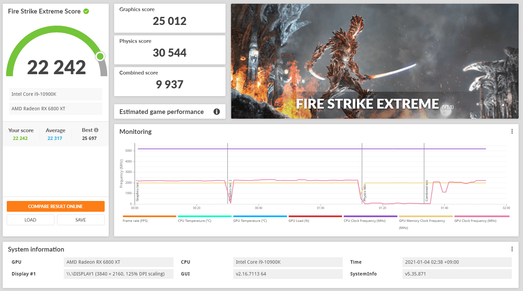
Task: Click the Average score value 22 317
Action: pos(55,138)
